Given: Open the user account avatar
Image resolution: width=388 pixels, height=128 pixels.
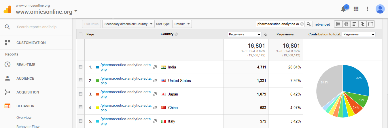Looking at the screenshot, I should click(x=380, y=9).
